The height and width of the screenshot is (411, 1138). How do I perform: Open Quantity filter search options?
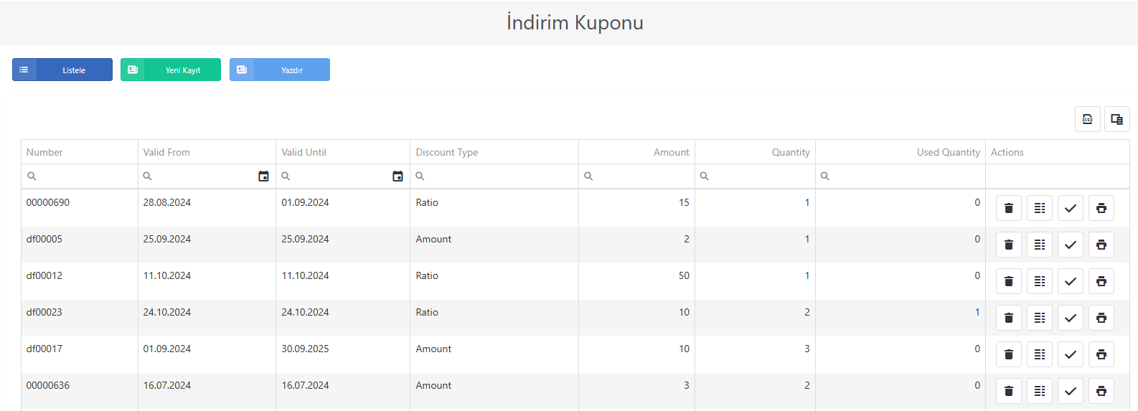tap(705, 176)
